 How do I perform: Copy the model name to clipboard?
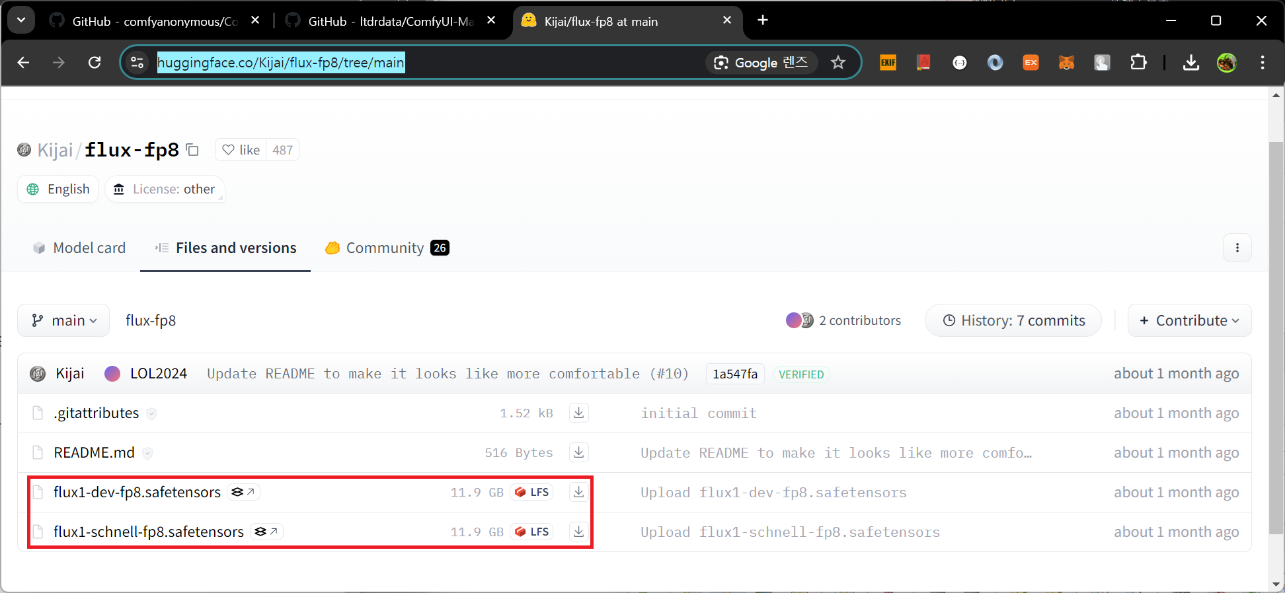(x=192, y=150)
